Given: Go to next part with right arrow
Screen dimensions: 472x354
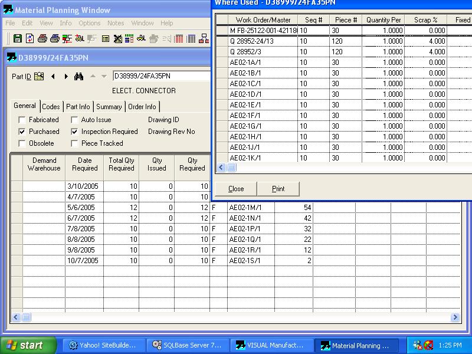Looking at the screenshot, I should (65, 77).
